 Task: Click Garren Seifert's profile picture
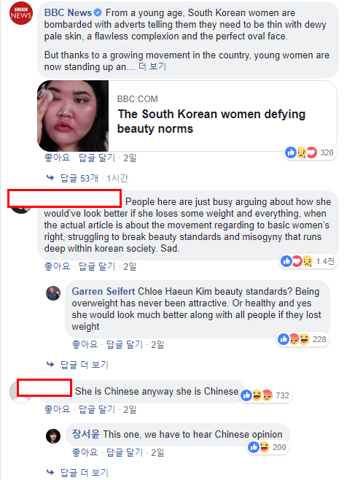coord(53,293)
